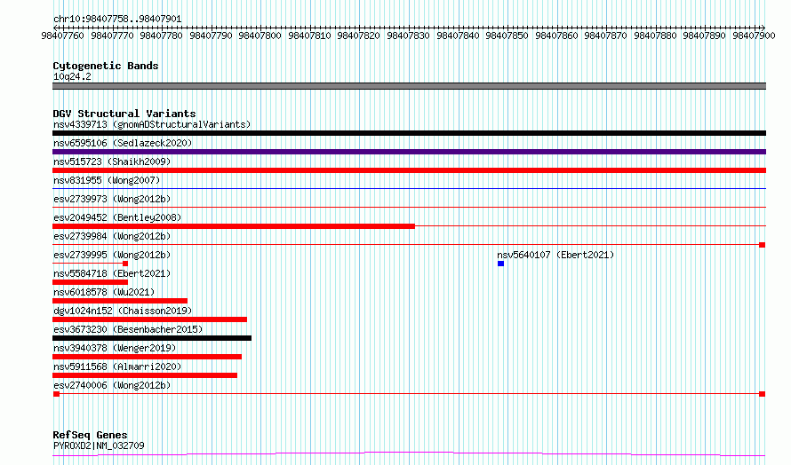
Task: Click the Cytogenetic Bands track heading
Action: pos(106,66)
